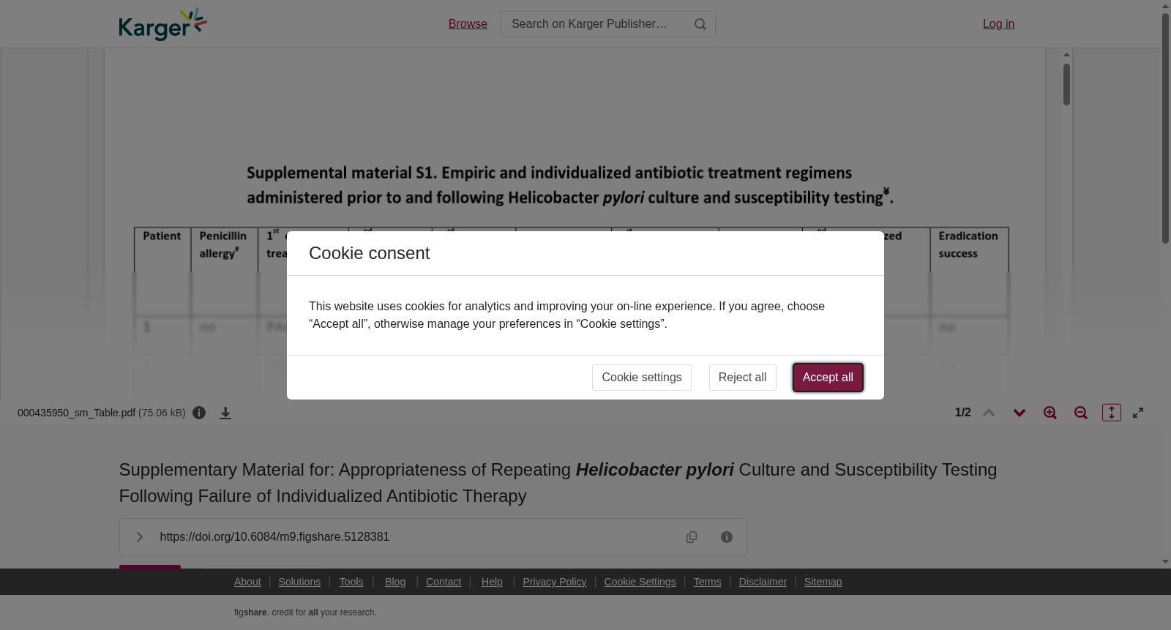Show file info icon next to filename
The height and width of the screenshot is (630, 1171).
click(x=199, y=413)
